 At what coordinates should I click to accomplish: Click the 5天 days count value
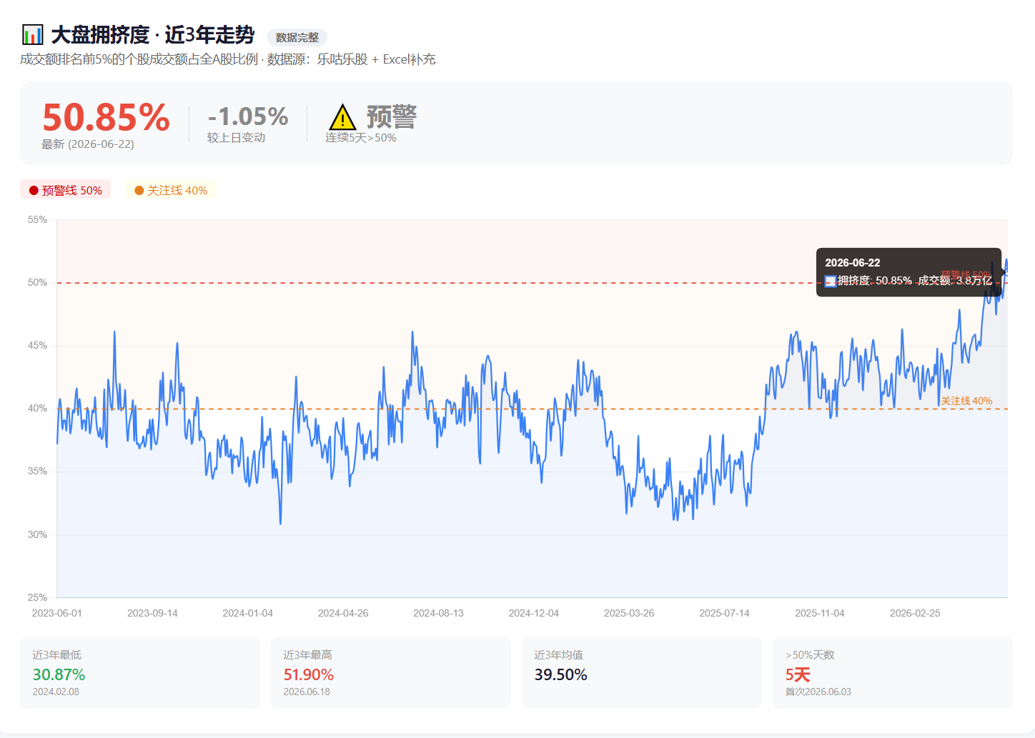798,674
